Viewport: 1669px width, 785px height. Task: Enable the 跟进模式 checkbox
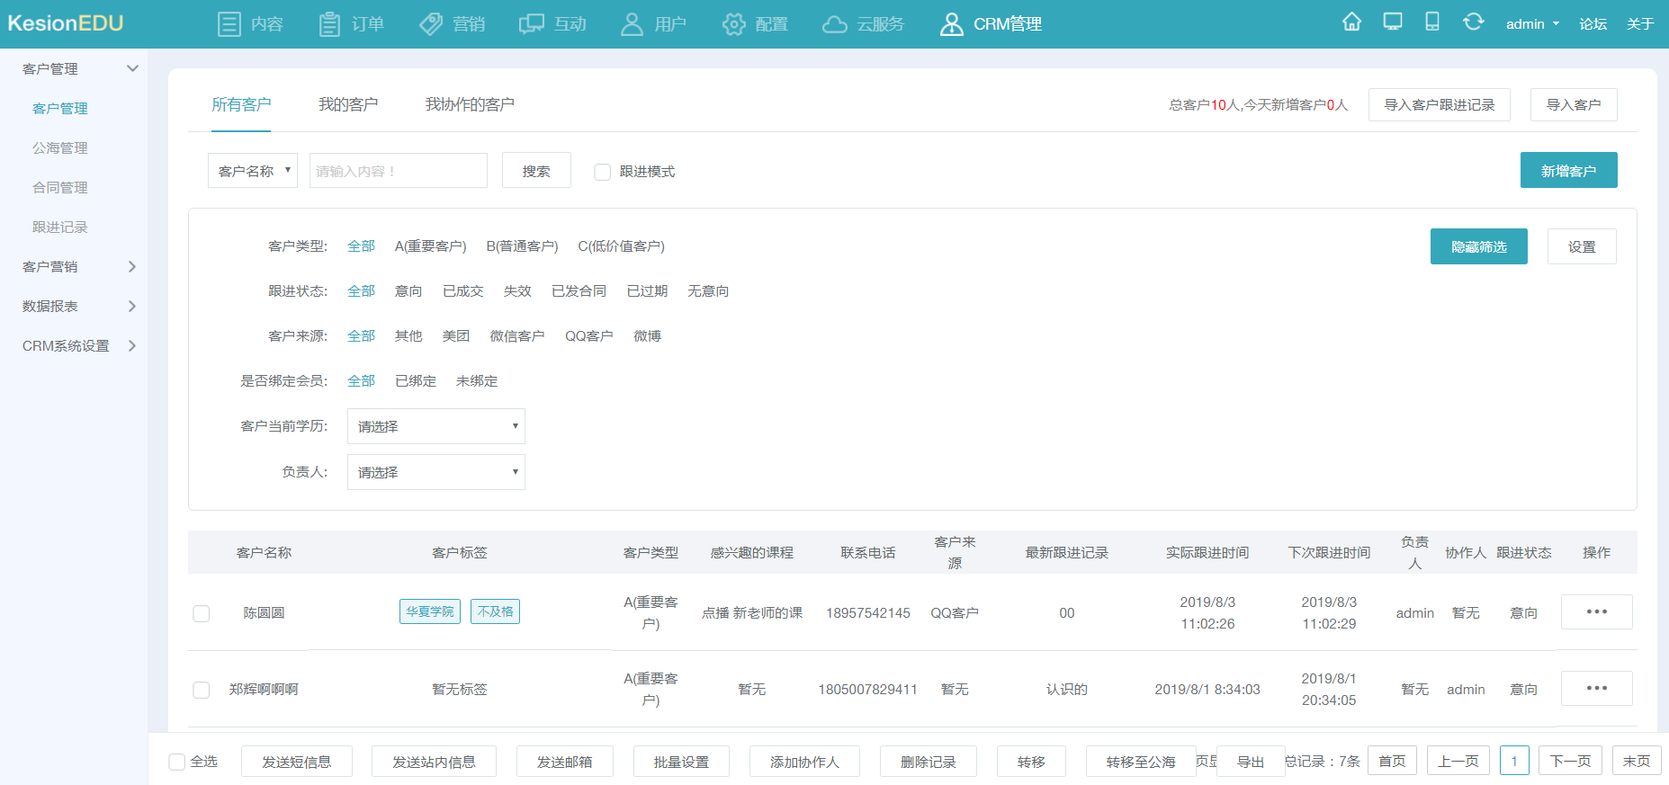[603, 172]
